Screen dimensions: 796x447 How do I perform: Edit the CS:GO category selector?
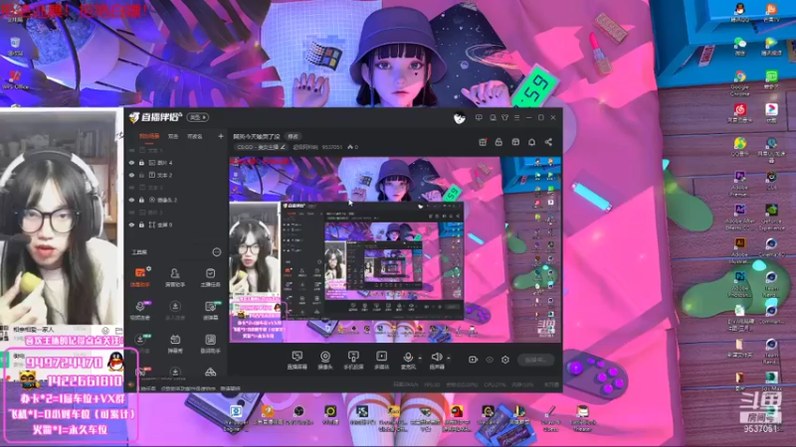pyautogui.click(x=261, y=147)
